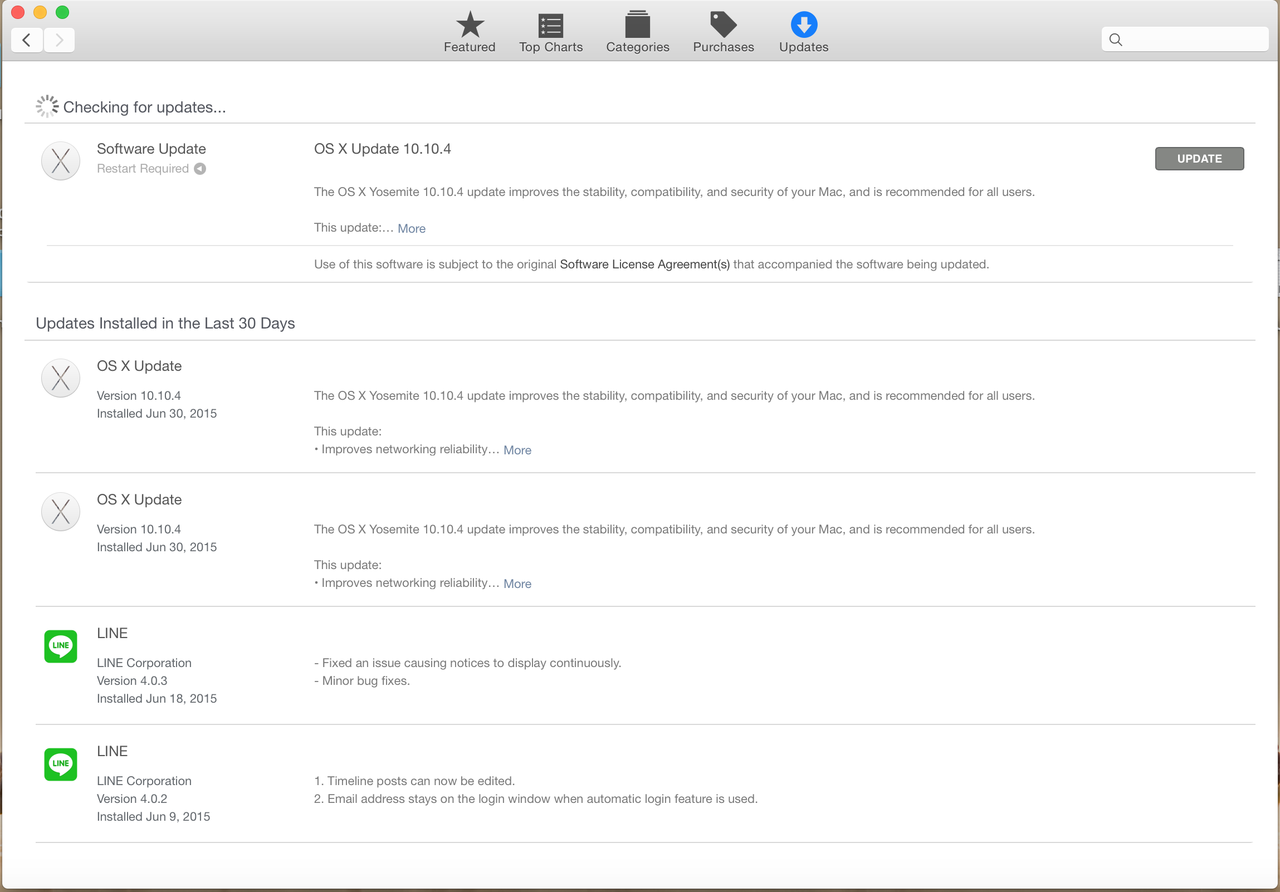Click the first installed OS X Update icon
This screenshot has width=1280, height=892.
(61, 378)
